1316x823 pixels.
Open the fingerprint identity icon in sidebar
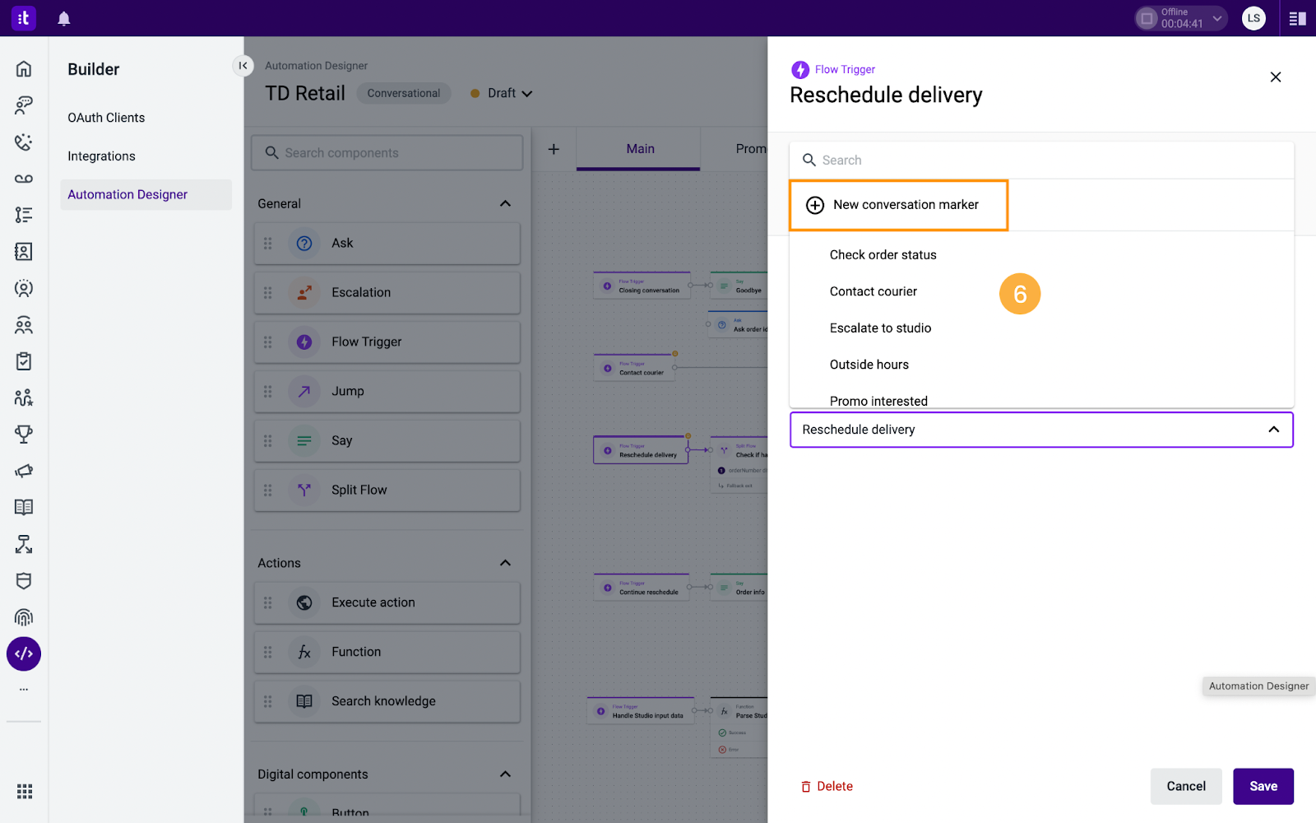click(24, 617)
